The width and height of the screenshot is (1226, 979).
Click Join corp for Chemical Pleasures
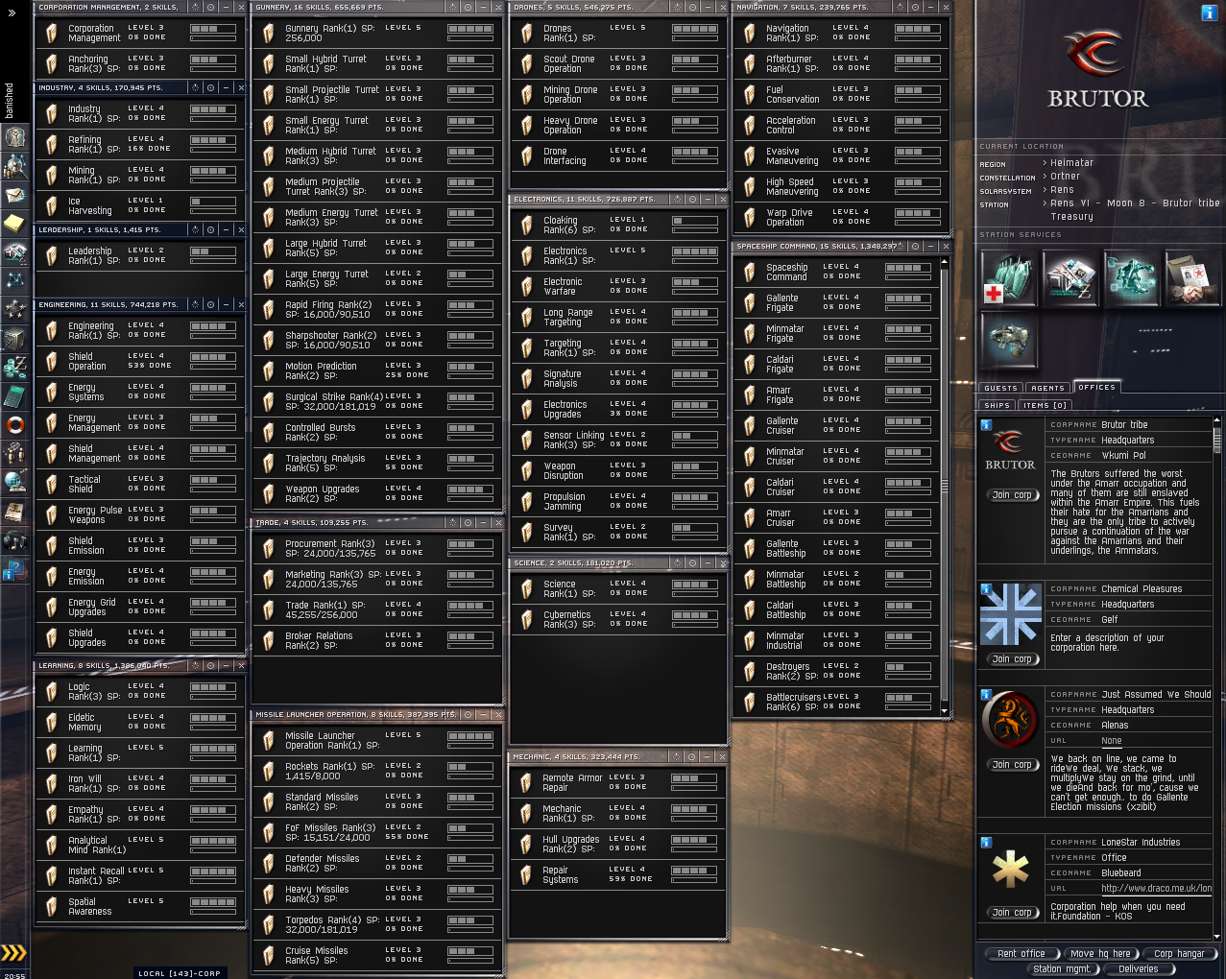(1012, 659)
